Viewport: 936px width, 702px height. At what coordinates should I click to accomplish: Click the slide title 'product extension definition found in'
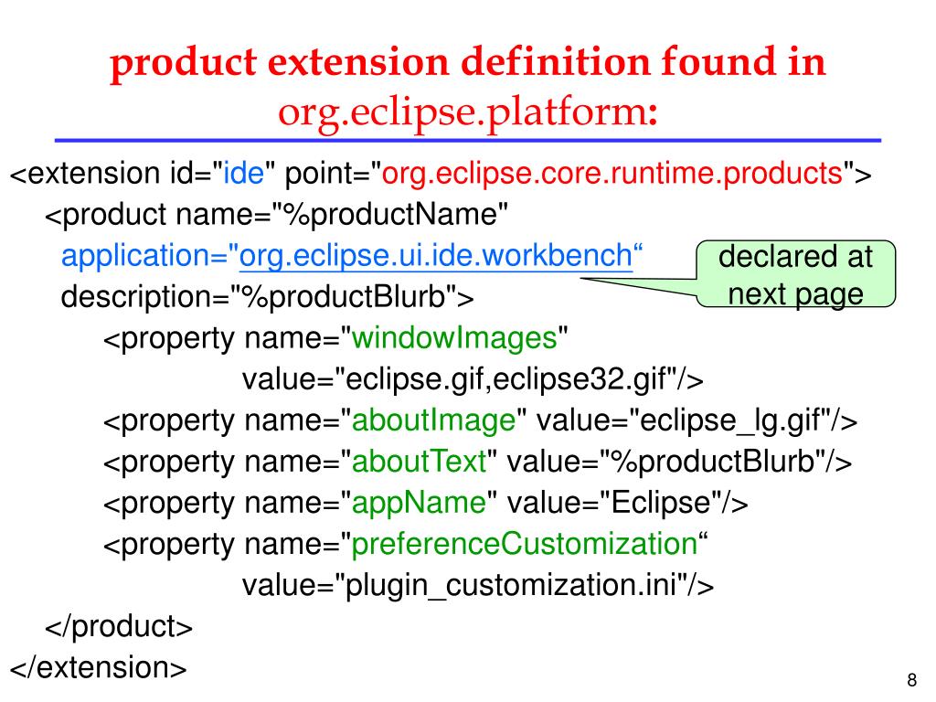[468, 62]
